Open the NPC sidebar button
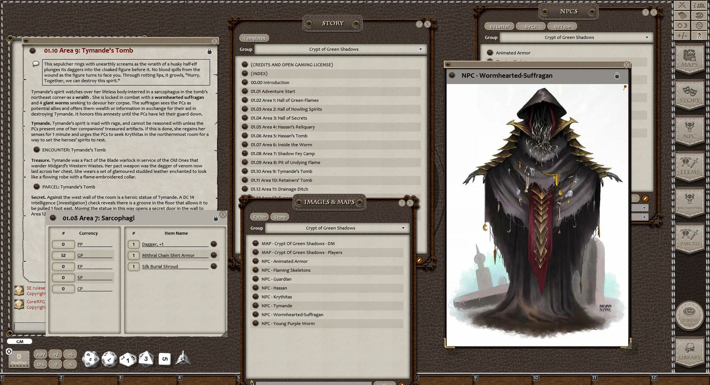Image resolution: width=710 pixels, height=385 pixels. (x=690, y=131)
